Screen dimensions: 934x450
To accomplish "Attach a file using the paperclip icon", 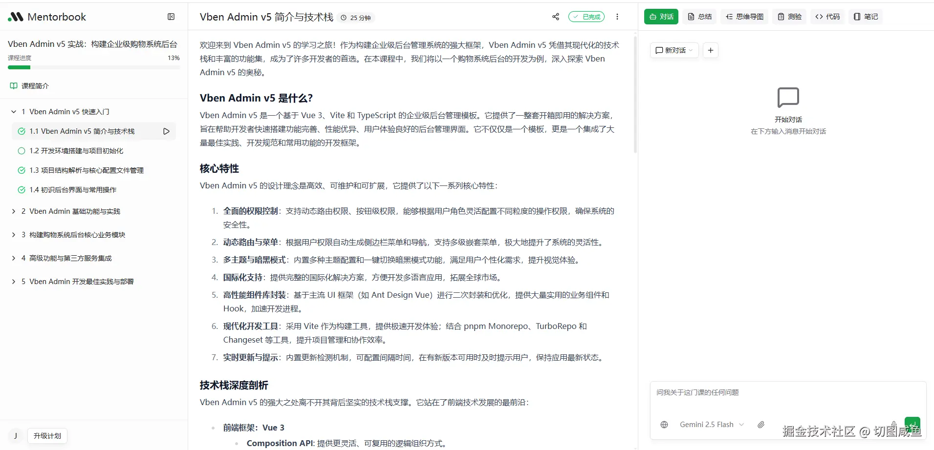I will point(760,424).
